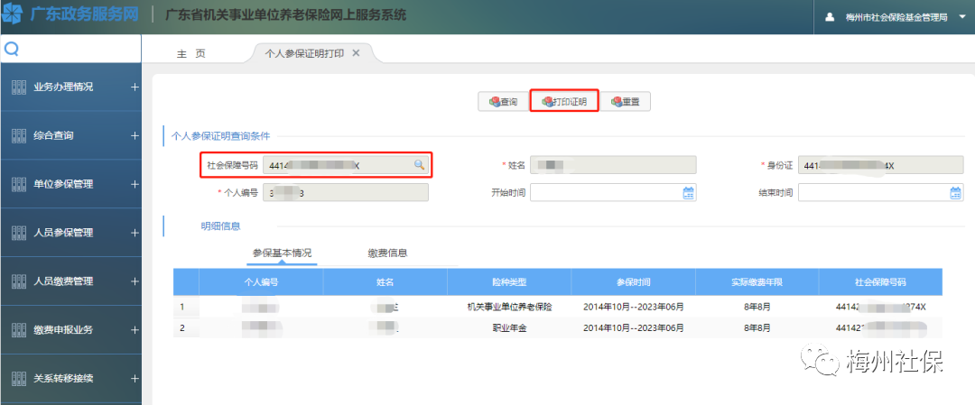Open 单位参保管理 sidebar menu
Screen dimensions: 975x405
coord(70,184)
